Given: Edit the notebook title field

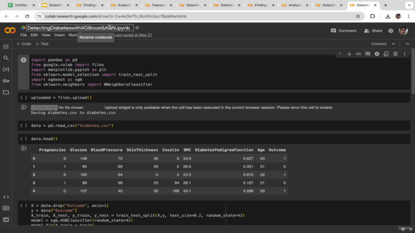Looking at the screenshot, I should pyautogui.click(x=79, y=28).
